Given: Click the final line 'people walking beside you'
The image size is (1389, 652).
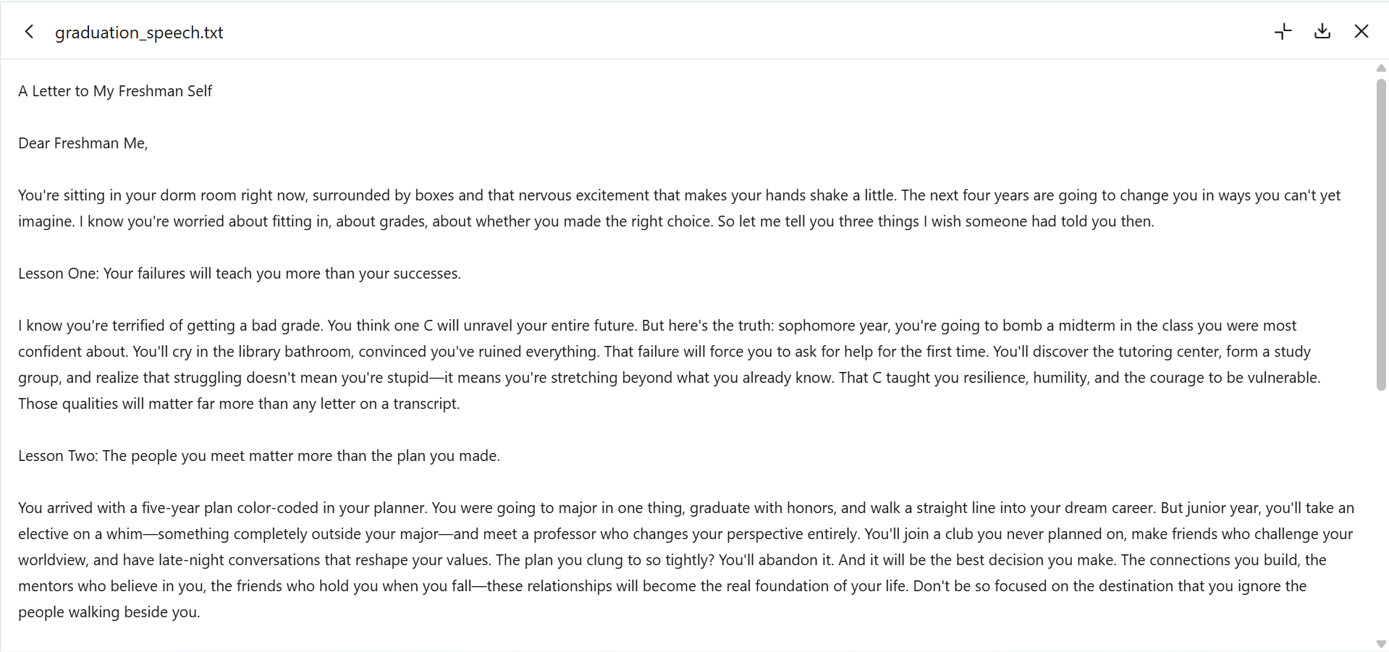Looking at the screenshot, I should [x=109, y=612].
